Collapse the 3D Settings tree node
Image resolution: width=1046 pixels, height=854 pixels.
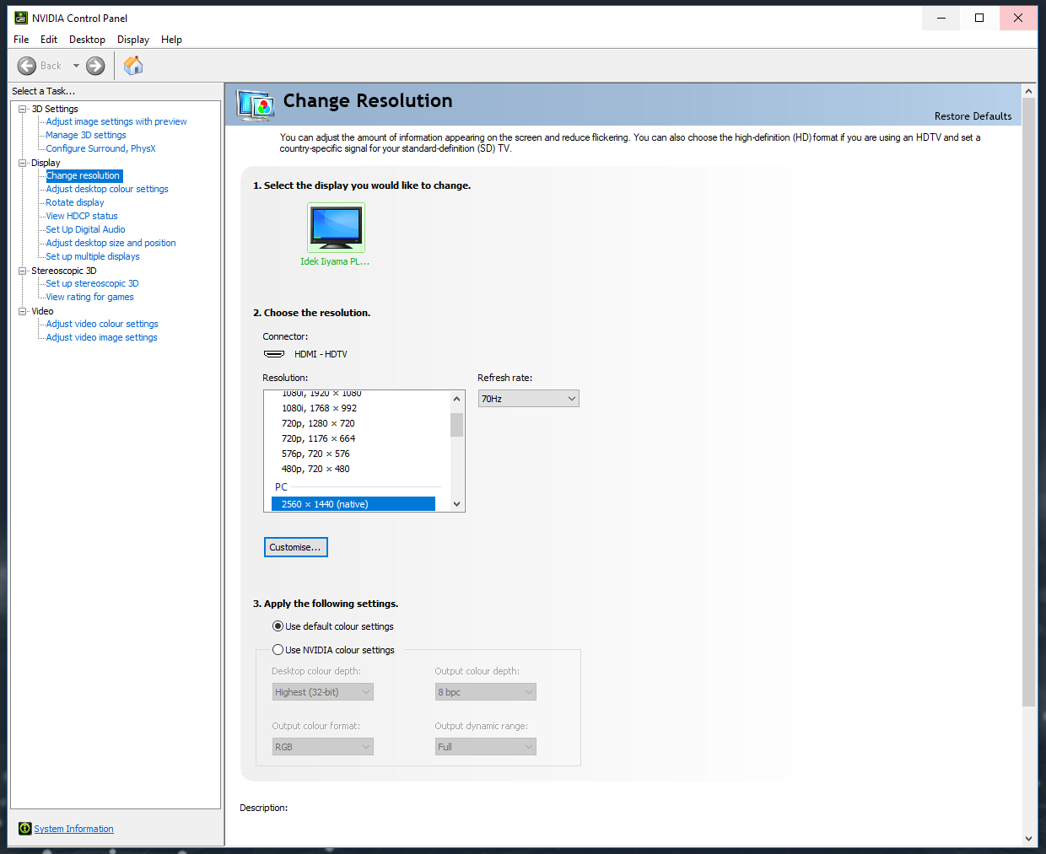coord(23,109)
